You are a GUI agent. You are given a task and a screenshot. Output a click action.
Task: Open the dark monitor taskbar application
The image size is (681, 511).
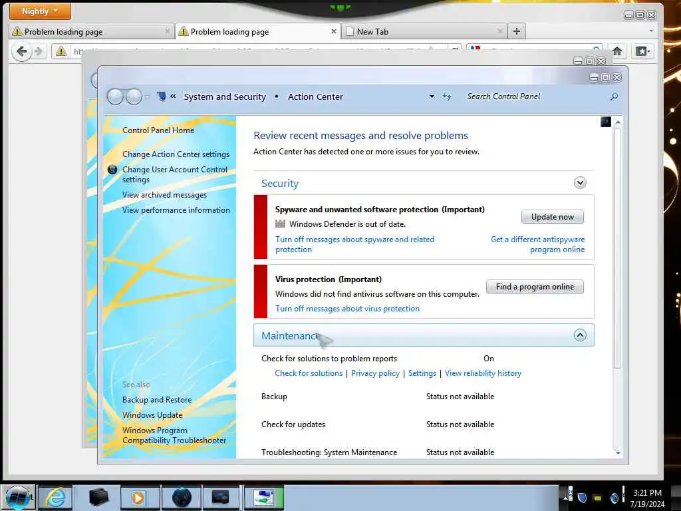[221, 498]
